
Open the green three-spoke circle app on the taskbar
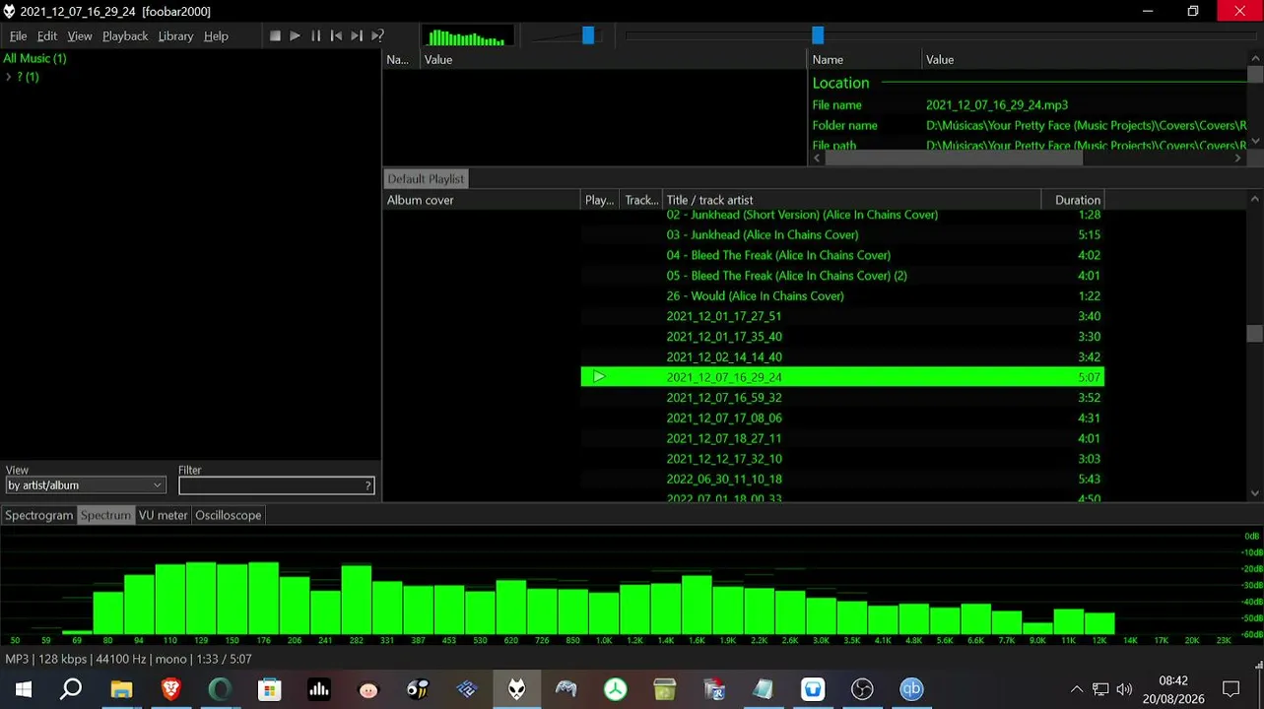pos(615,689)
